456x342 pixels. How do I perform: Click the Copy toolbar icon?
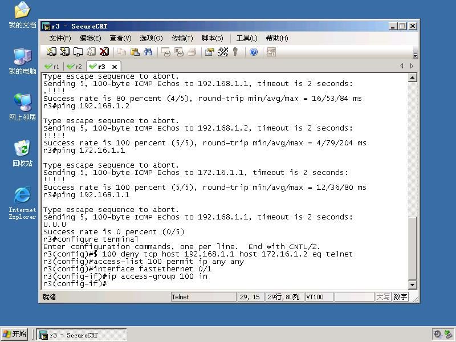[x=121, y=52]
